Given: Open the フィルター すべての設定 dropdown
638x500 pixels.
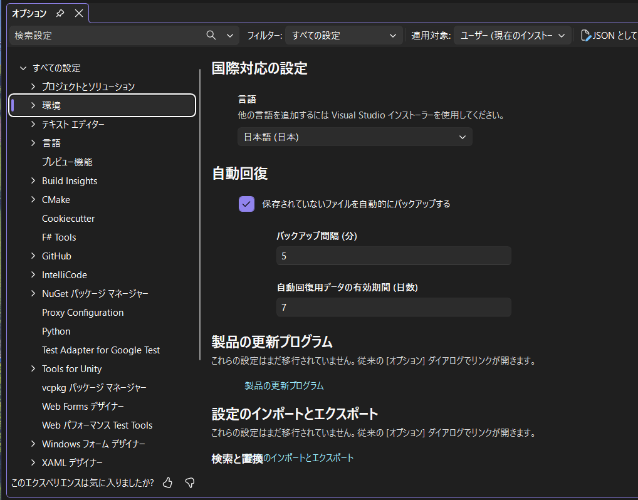Looking at the screenshot, I should [343, 36].
